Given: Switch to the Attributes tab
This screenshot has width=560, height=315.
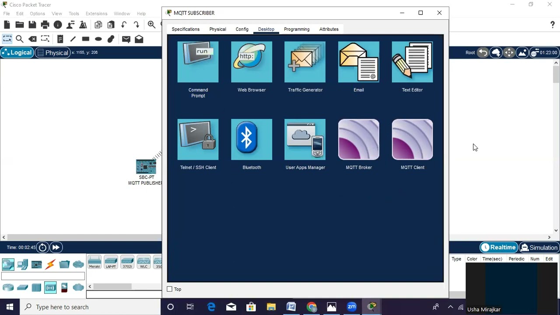Looking at the screenshot, I should pos(329,29).
